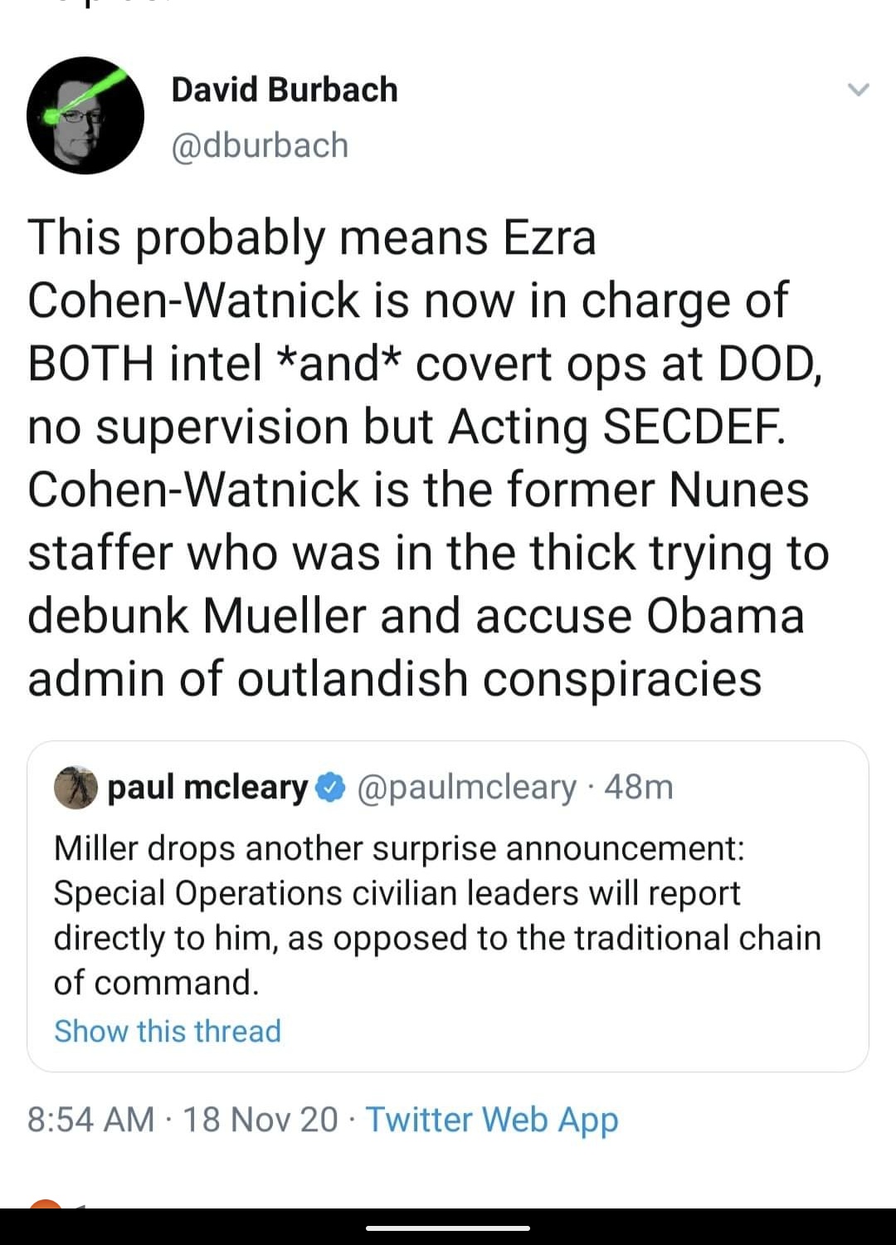Open David Burbach's profile picture
This screenshot has height=1245, width=896.
click(x=85, y=115)
